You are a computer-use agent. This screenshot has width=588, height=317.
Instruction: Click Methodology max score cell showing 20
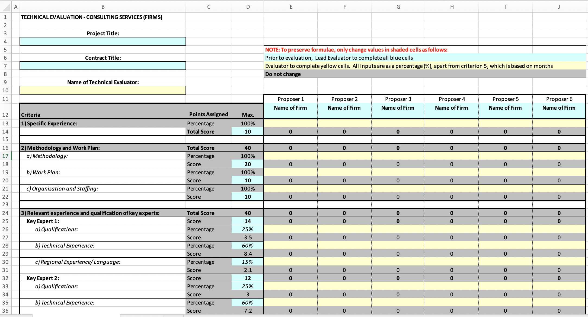[247, 164]
